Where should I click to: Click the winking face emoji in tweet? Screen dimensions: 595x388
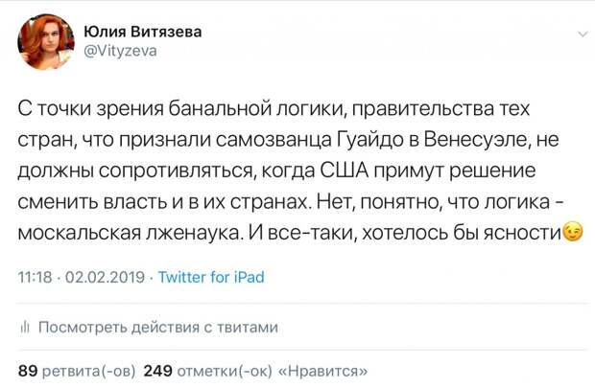573,232
